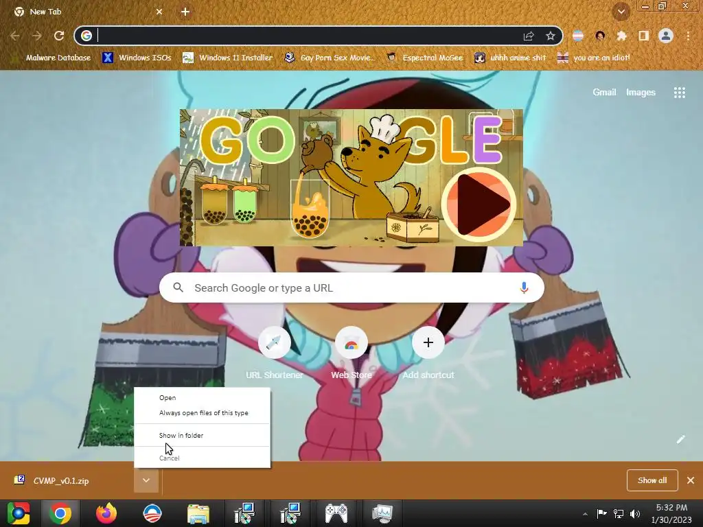Click the Search Google or type a URL box
Viewport: 703px width, 527px height.
[x=351, y=288]
